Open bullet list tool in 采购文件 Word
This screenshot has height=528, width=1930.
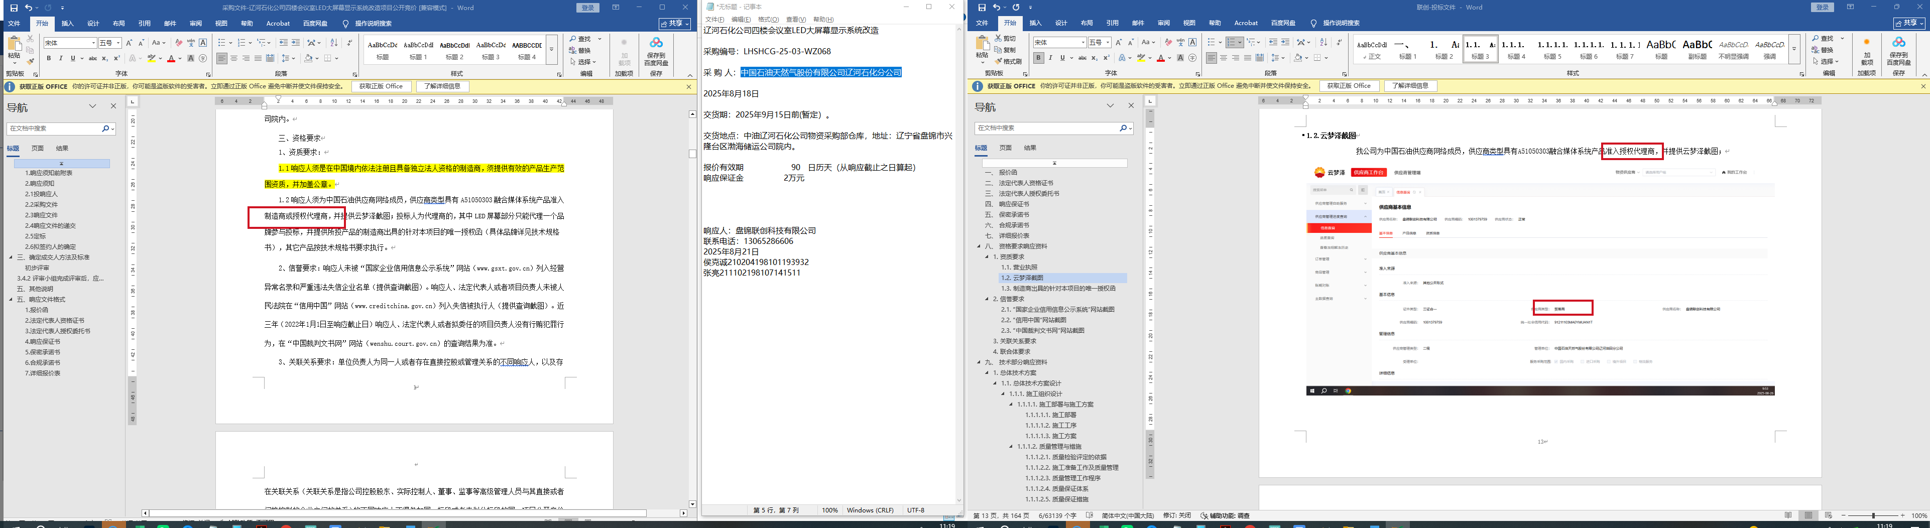pos(222,43)
